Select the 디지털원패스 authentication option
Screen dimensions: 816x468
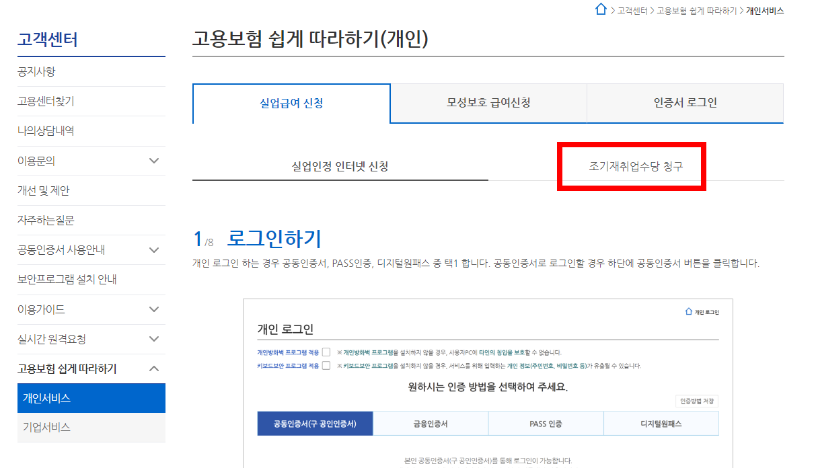[x=661, y=423]
